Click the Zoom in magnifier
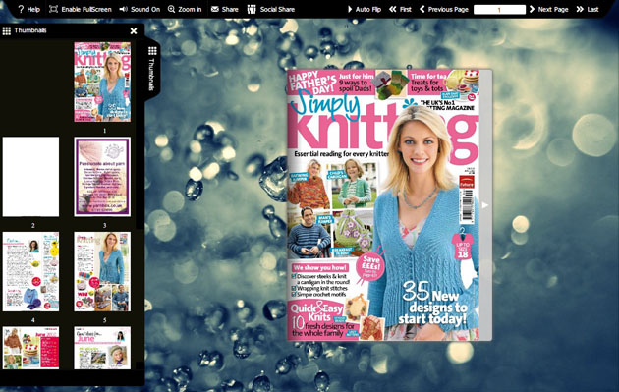Image resolution: width=619 pixels, height=392 pixels. [185, 9]
